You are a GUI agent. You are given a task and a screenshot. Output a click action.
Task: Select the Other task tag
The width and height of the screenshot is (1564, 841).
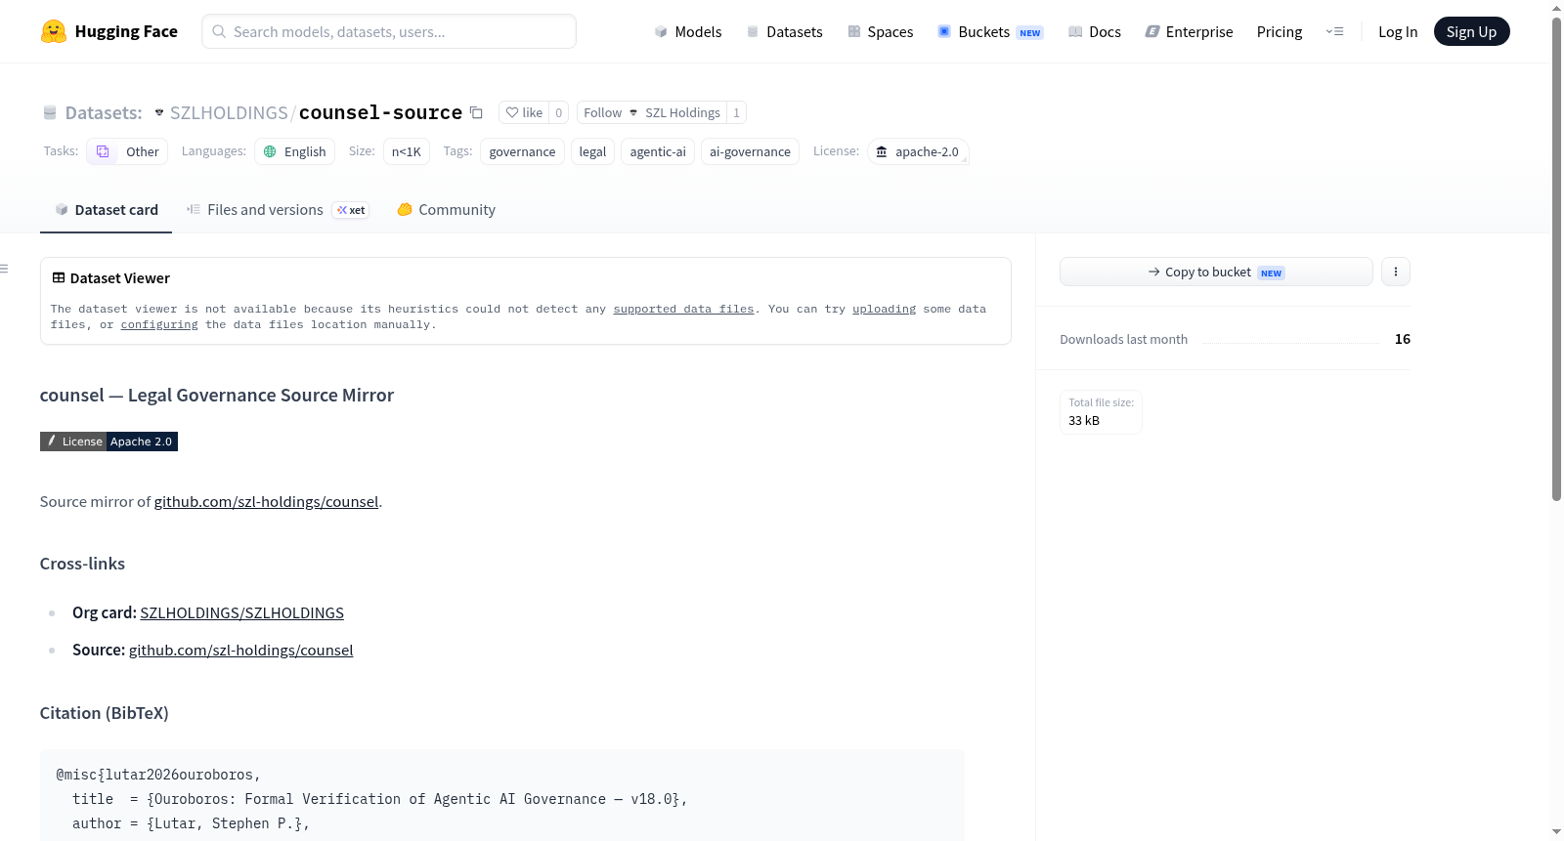coord(128,151)
